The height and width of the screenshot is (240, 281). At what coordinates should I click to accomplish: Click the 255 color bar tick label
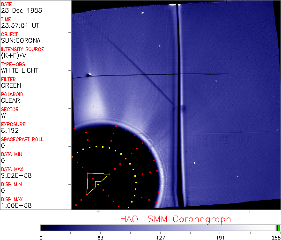click(x=276, y=238)
